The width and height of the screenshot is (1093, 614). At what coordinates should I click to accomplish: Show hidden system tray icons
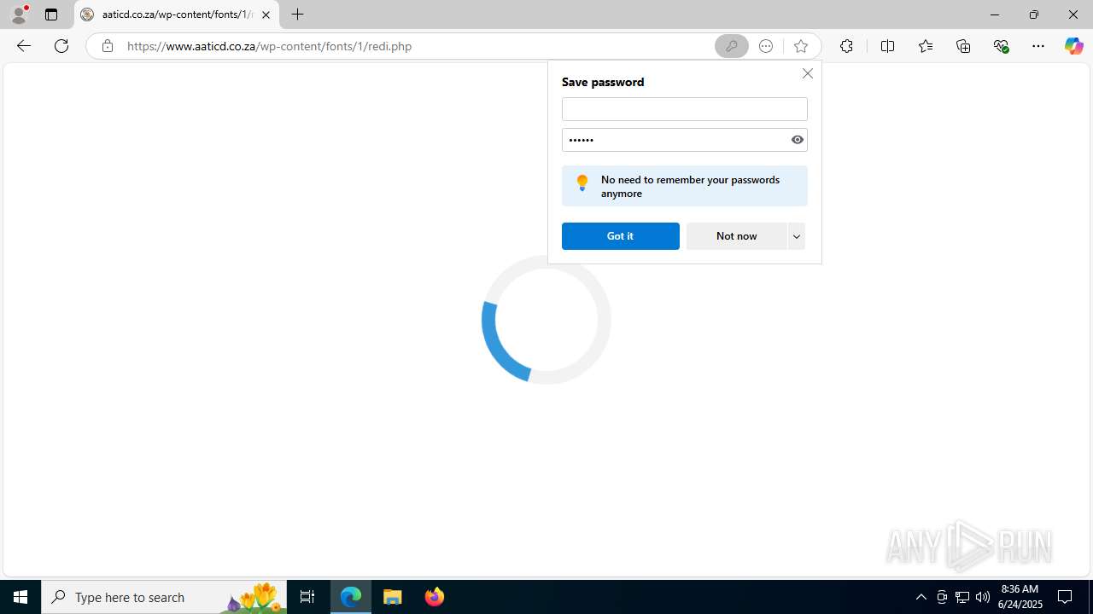(x=921, y=597)
